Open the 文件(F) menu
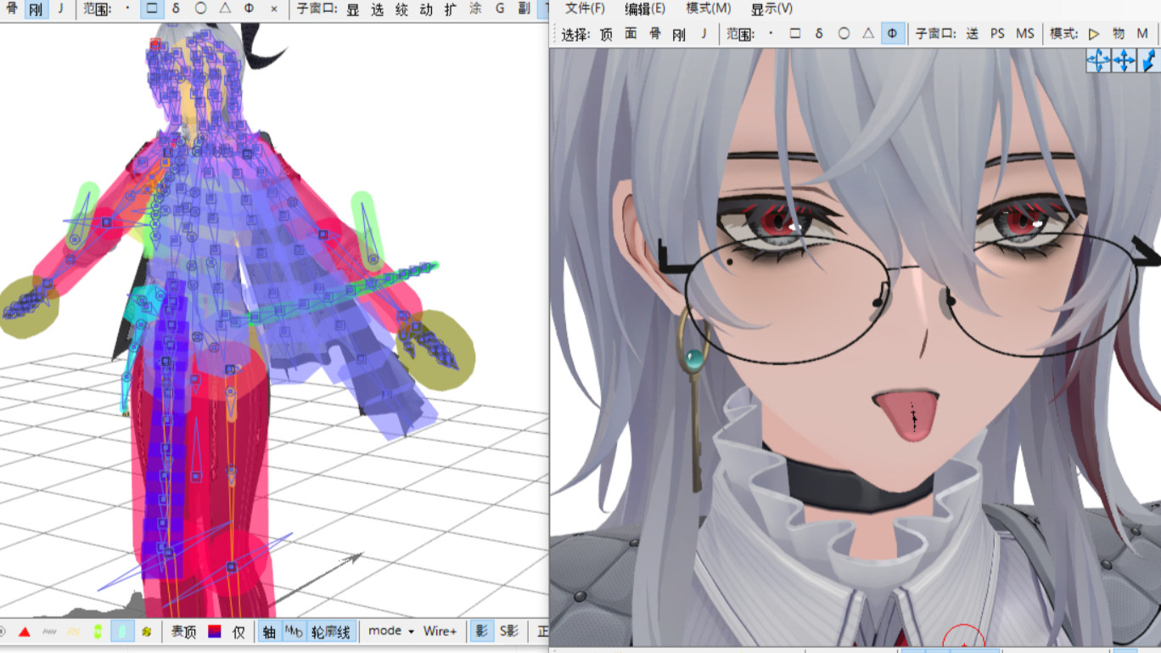Image resolution: width=1161 pixels, height=653 pixels. [585, 8]
